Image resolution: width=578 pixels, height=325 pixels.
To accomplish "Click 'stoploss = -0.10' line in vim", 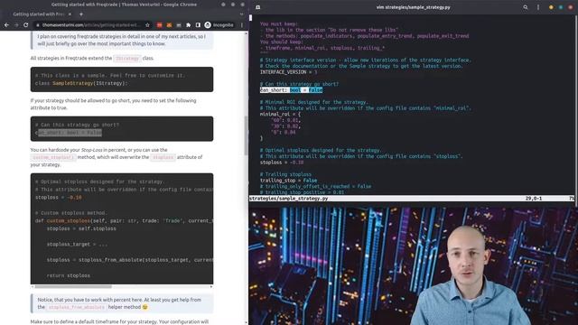I will pos(282,162).
